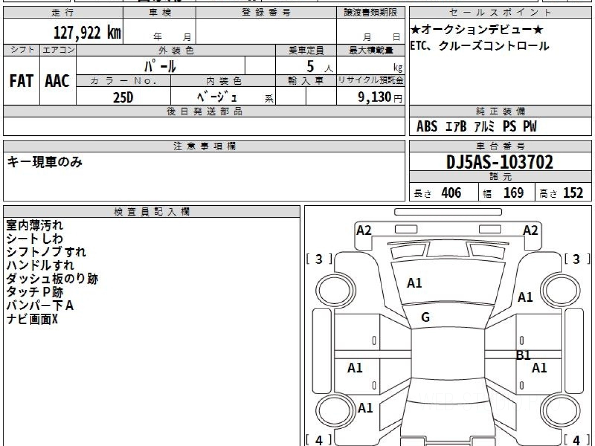Select the 輸入車 header
Viewport: 595px width, 446px height.
(x=306, y=81)
